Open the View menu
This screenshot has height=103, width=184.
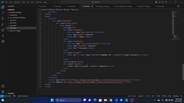24,2
